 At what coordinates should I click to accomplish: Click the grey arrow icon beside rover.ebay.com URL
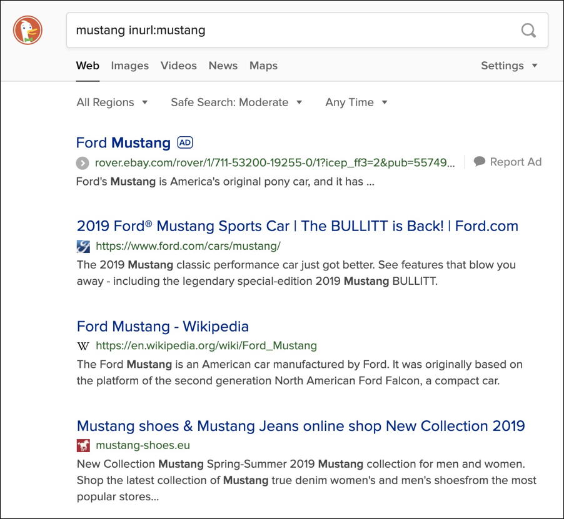tap(83, 163)
